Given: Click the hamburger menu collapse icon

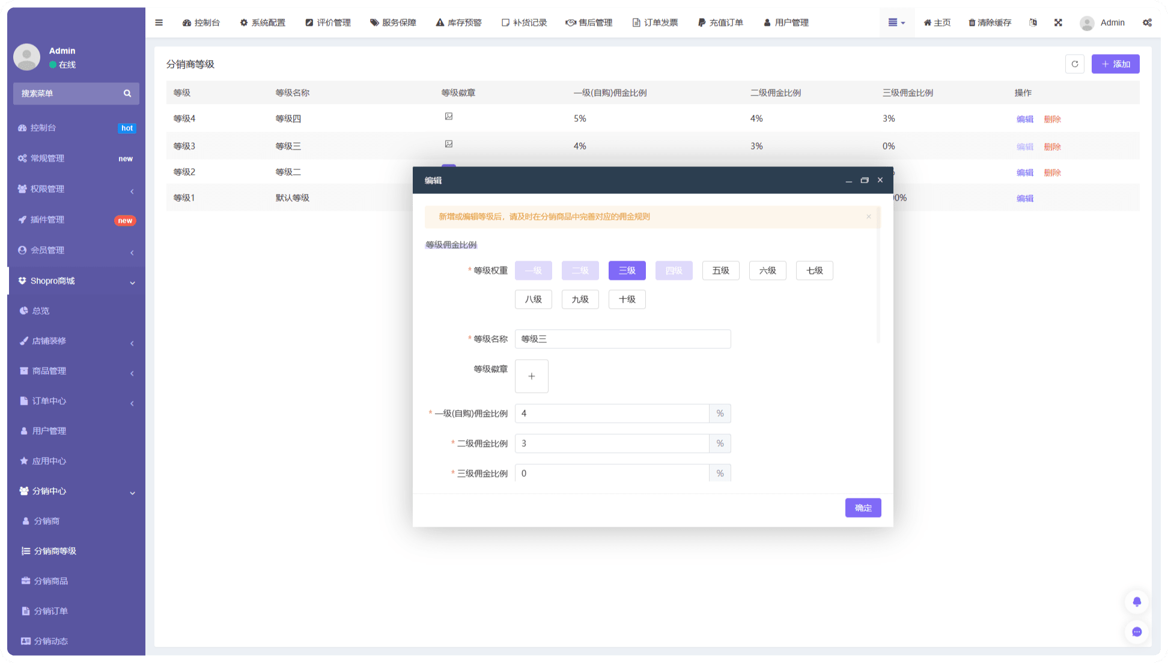Looking at the screenshot, I should 159,23.
